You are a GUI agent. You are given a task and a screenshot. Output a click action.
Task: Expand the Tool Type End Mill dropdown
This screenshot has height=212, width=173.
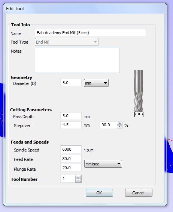click(x=67, y=42)
